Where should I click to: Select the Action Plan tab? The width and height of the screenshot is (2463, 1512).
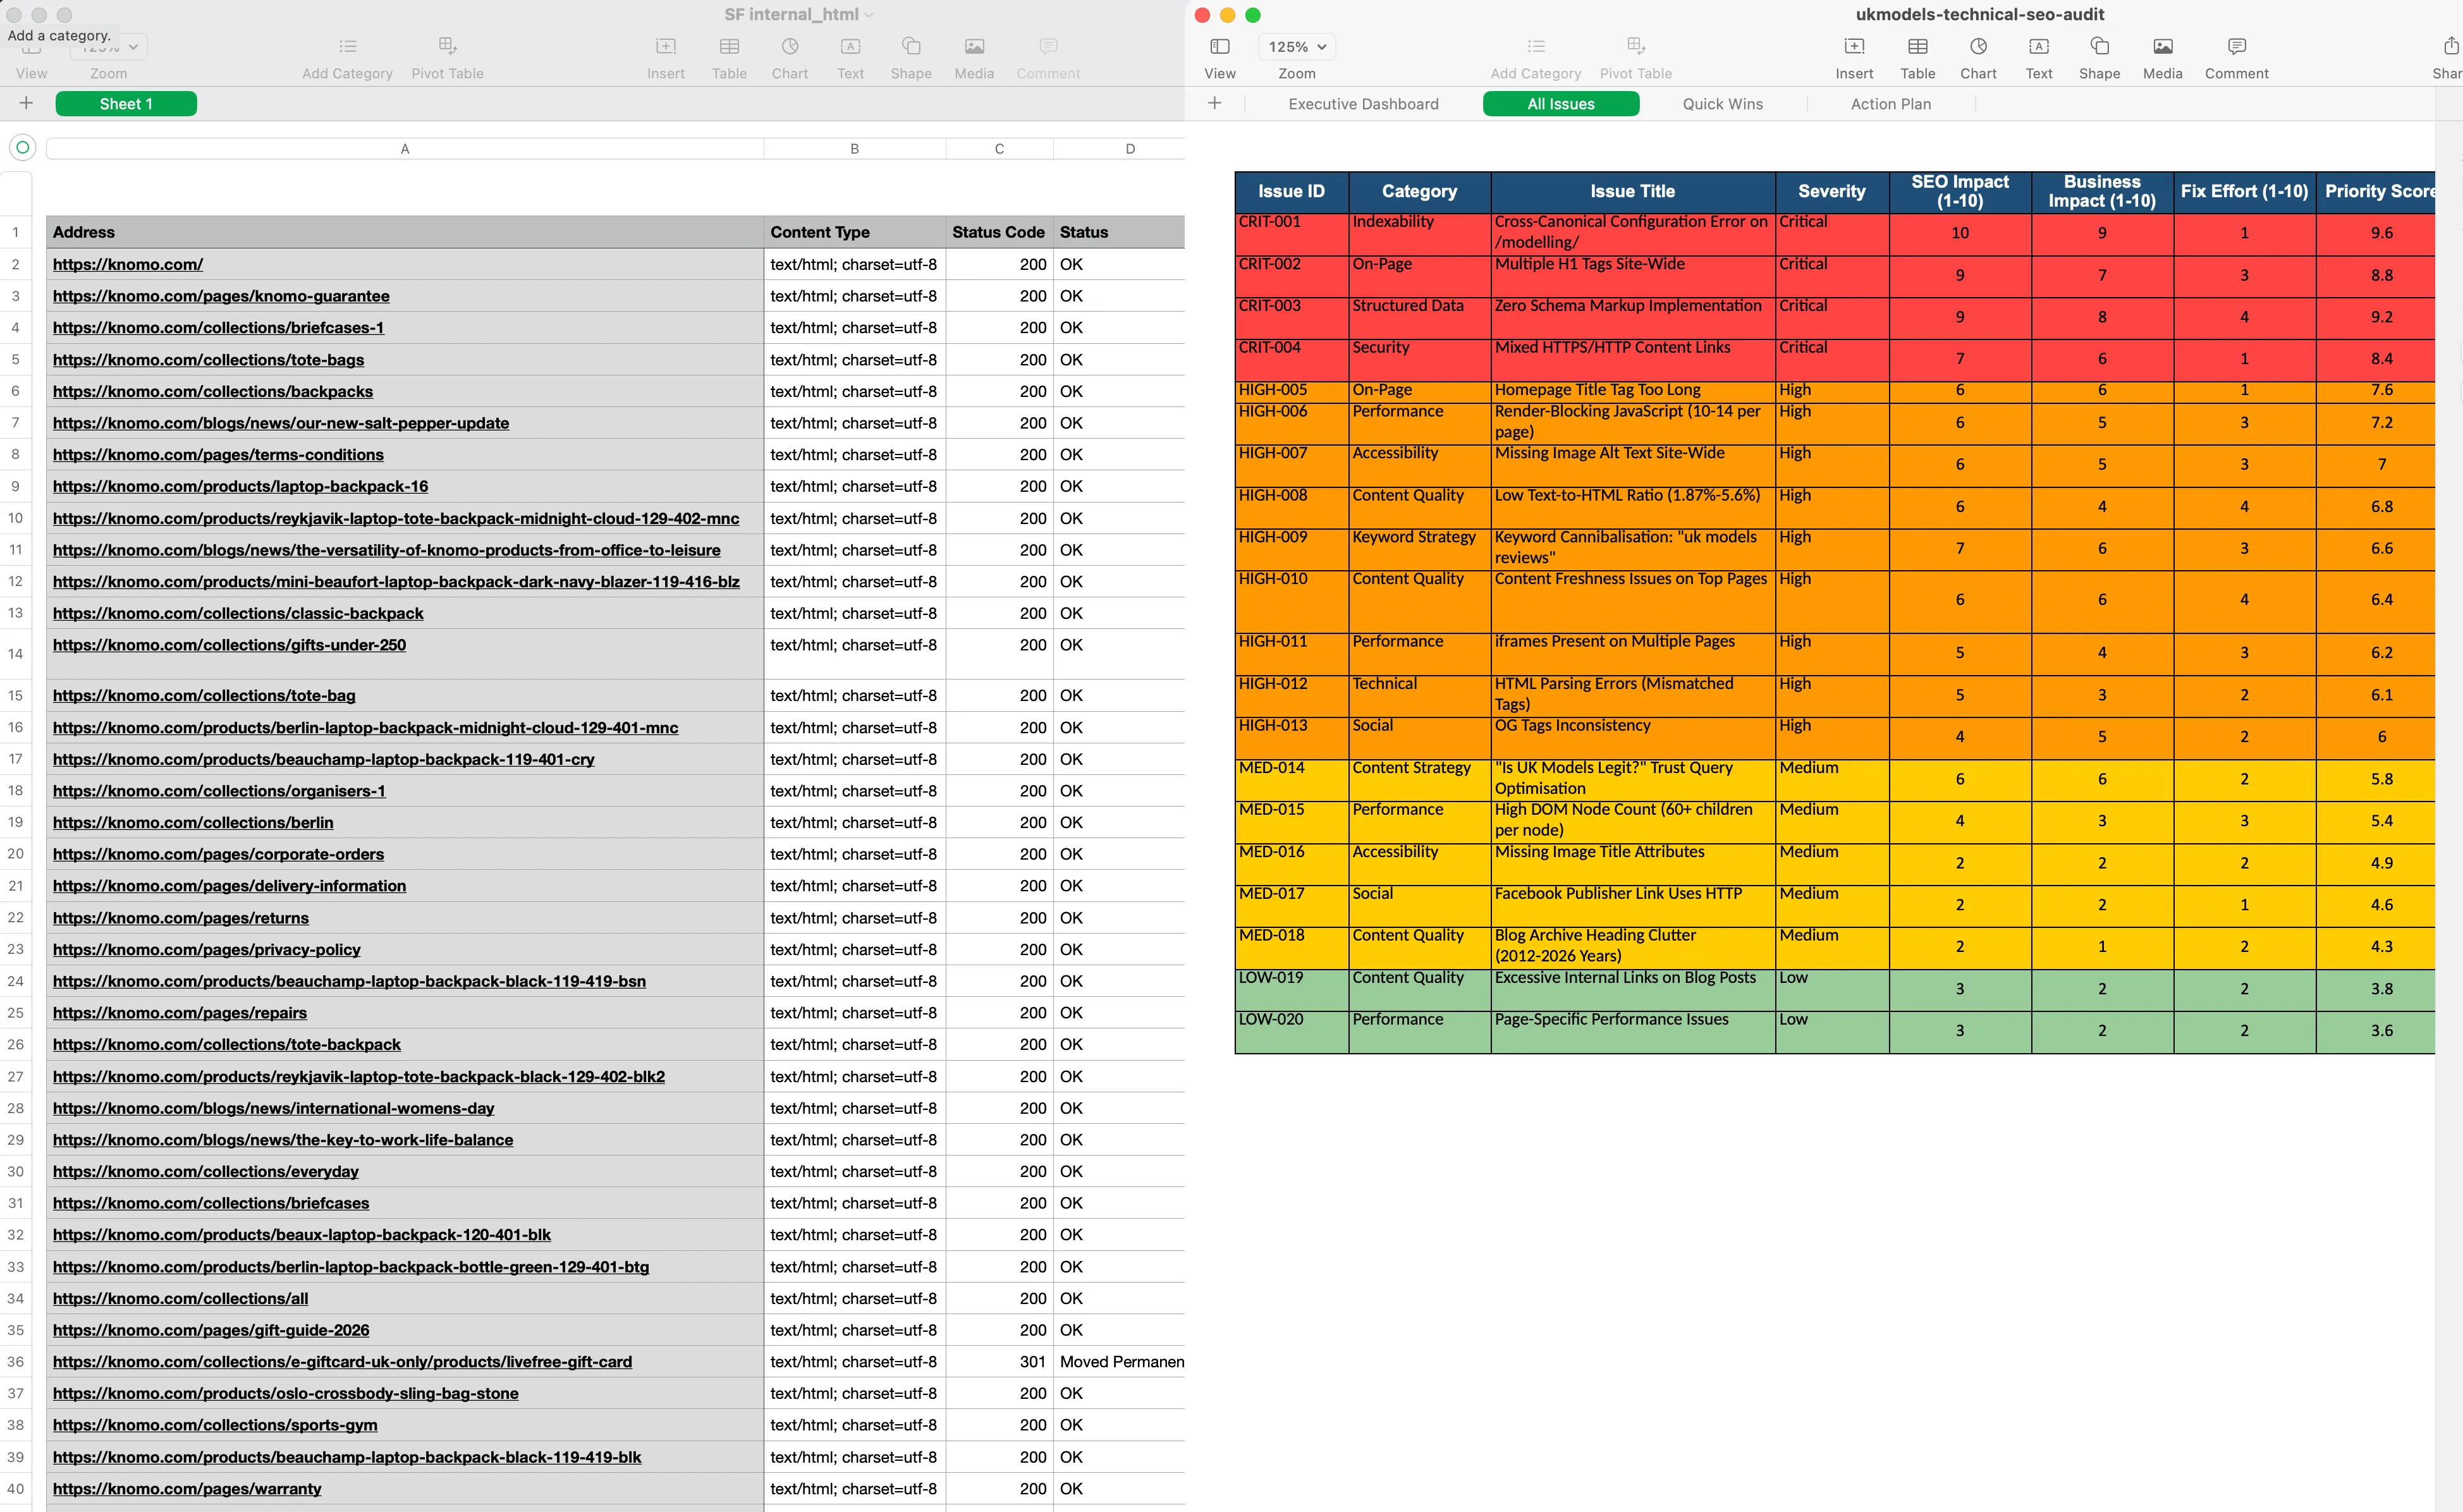click(1890, 104)
